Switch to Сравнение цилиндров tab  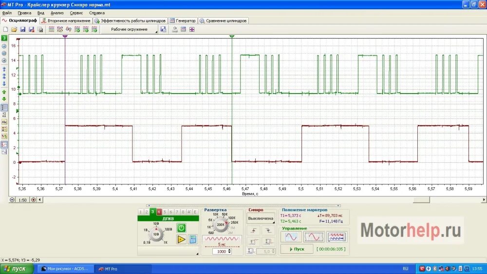(223, 20)
